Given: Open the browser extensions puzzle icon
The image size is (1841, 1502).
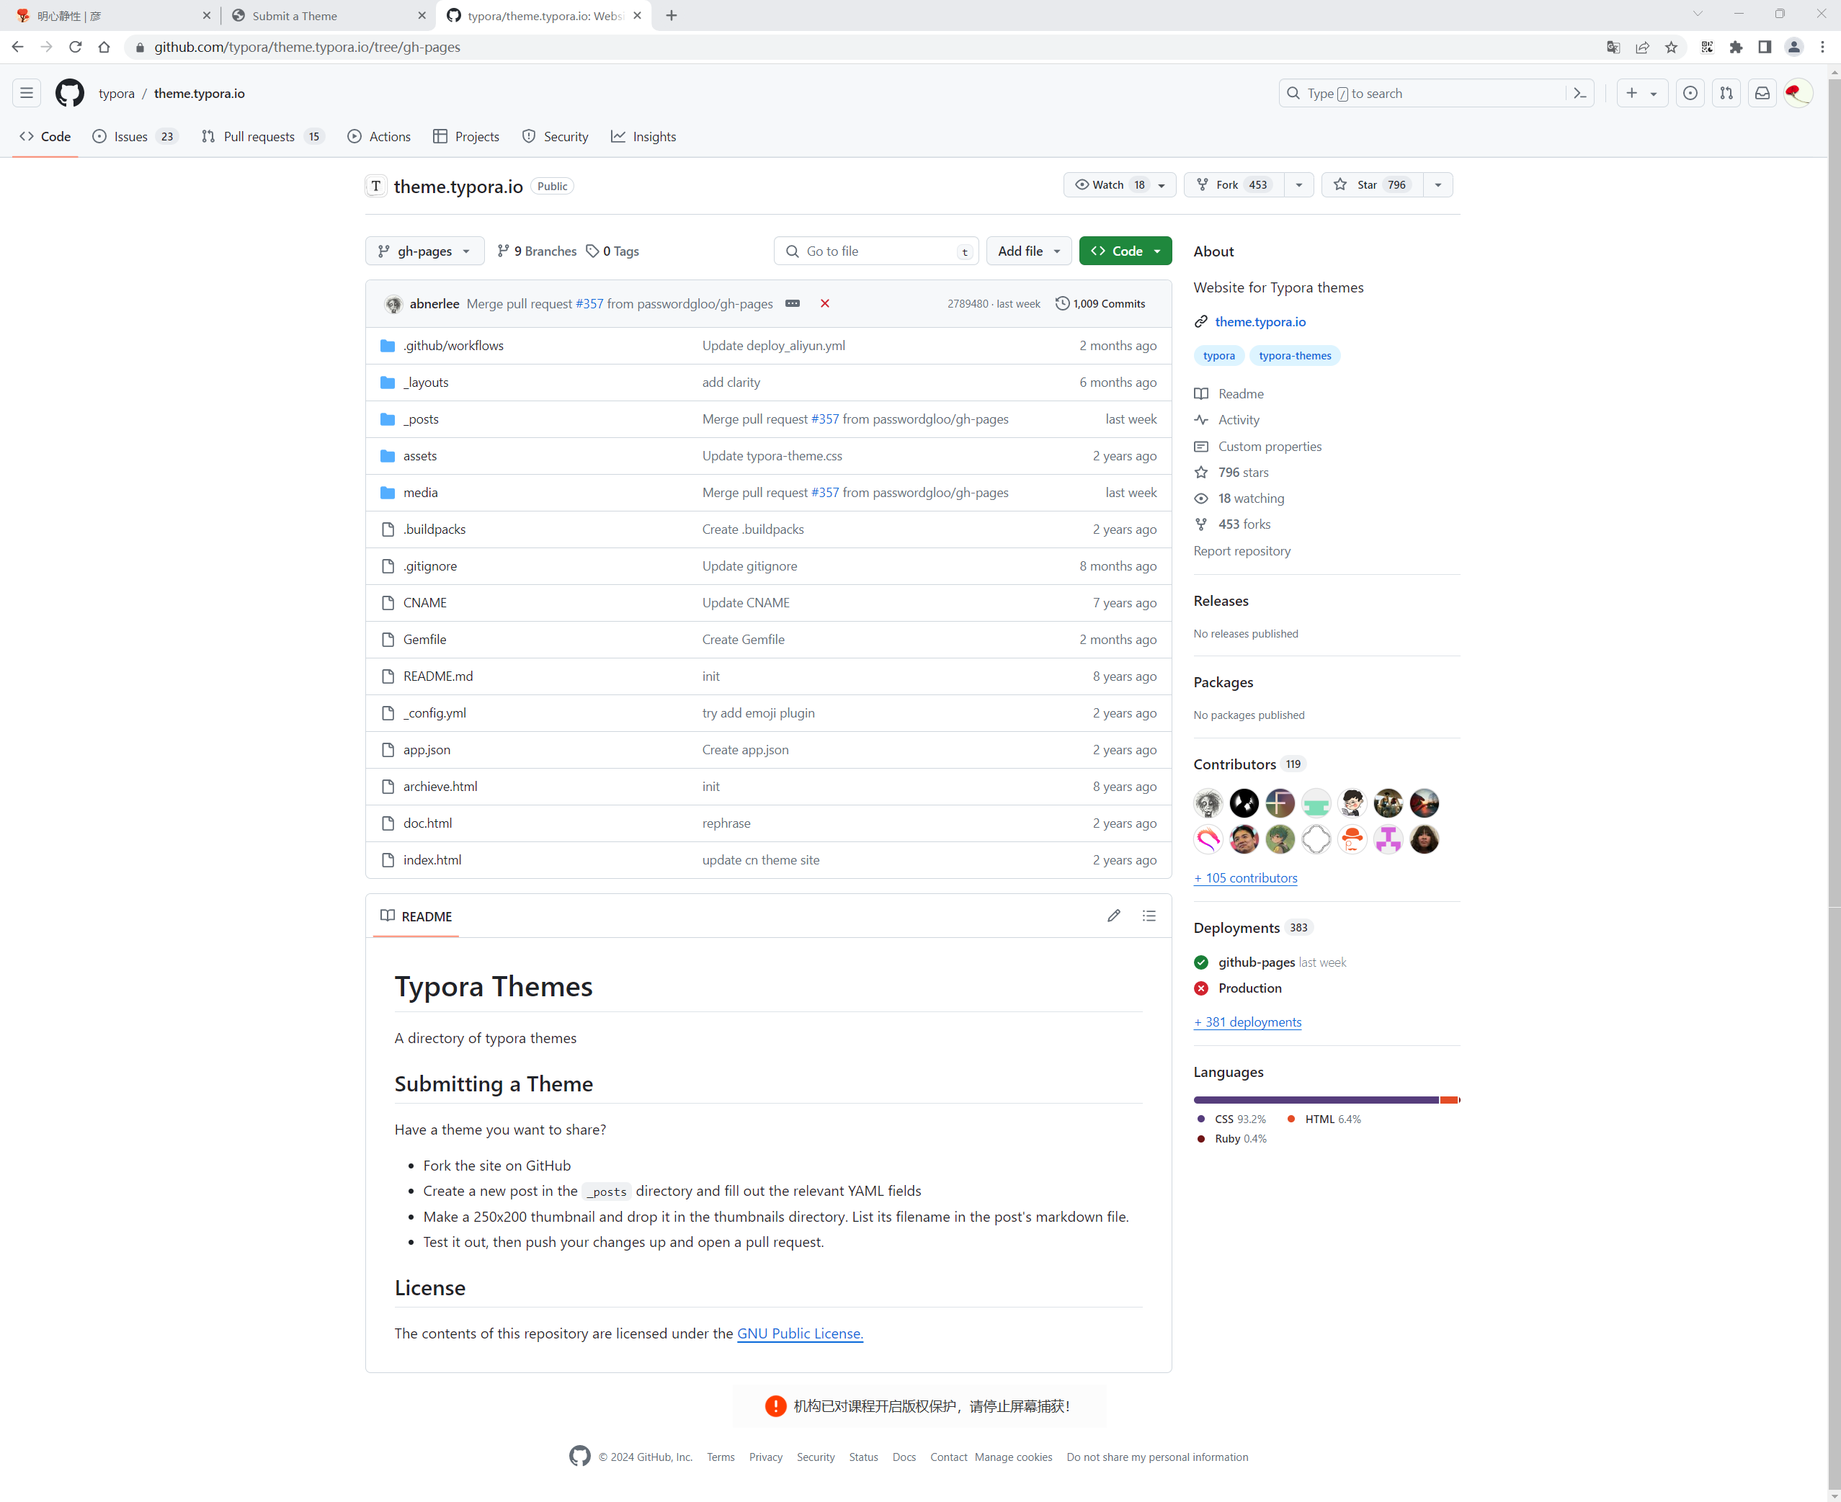Looking at the screenshot, I should click(1735, 47).
